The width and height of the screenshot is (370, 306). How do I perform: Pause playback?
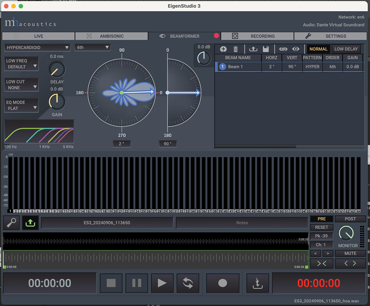coord(137,283)
